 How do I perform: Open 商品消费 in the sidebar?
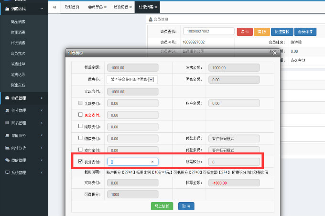(18, 22)
